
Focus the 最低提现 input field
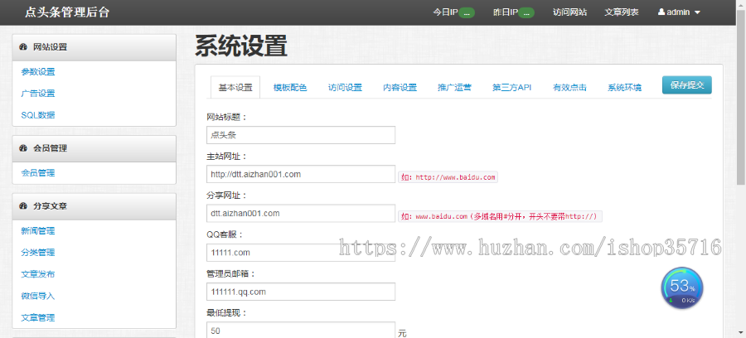coord(301,331)
